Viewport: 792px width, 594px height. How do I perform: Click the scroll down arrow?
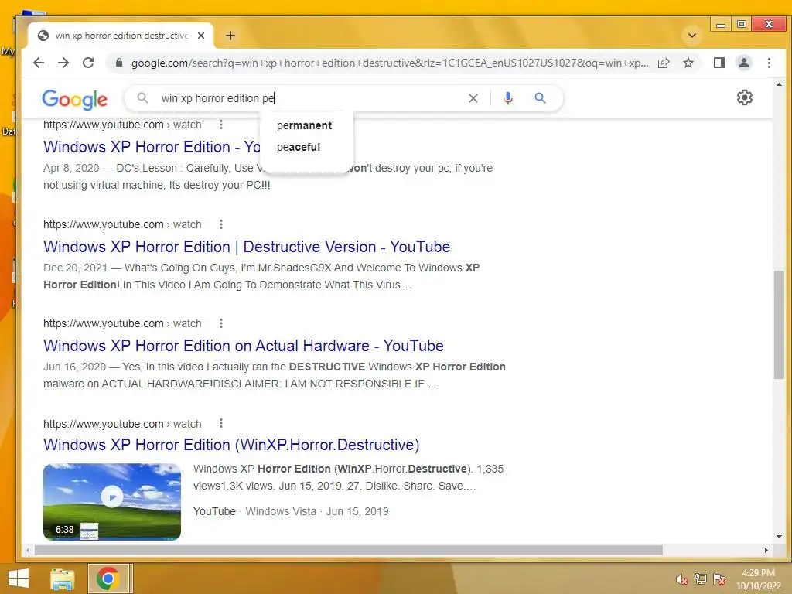pyautogui.click(x=778, y=537)
